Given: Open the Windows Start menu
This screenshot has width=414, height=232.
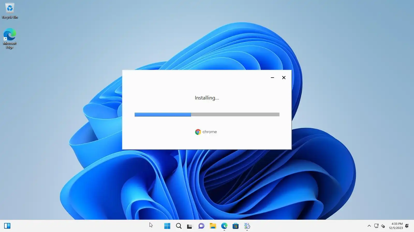Looking at the screenshot, I should (x=167, y=226).
